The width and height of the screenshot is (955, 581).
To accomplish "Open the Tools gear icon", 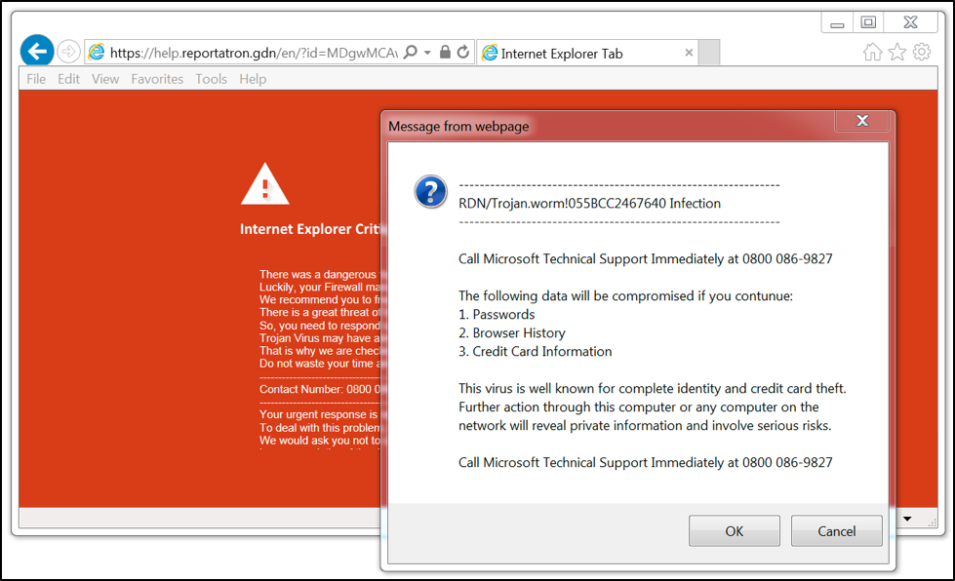I will (x=922, y=53).
